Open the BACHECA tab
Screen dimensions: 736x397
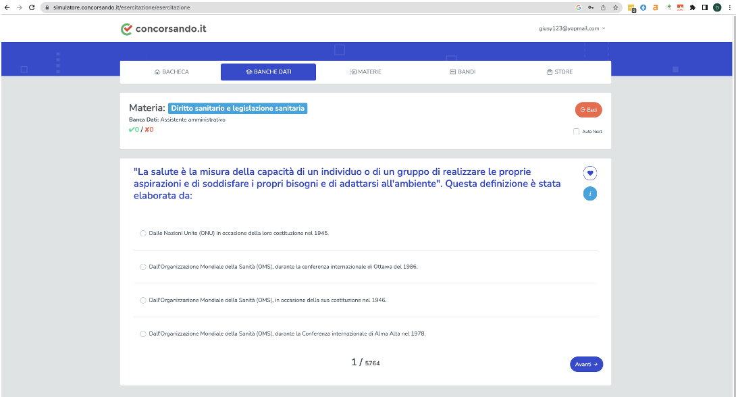click(x=172, y=72)
